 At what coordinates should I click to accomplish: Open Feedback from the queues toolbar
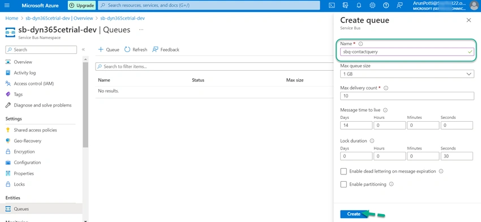(166, 49)
